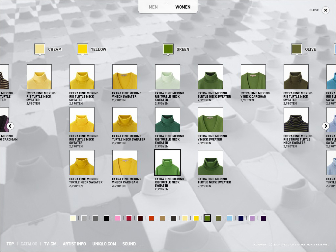Open the rib stripe turtle neck sweater thumbnail
The height and width of the screenshot is (252, 336).
(296, 120)
